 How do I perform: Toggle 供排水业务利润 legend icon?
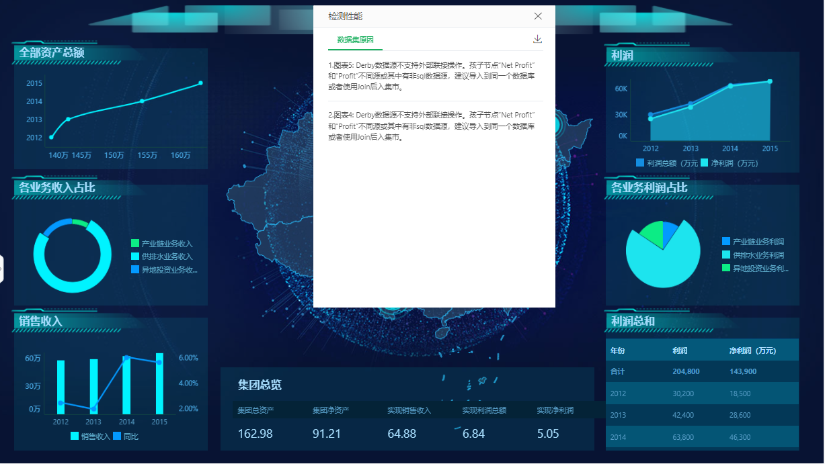point(725,255)
